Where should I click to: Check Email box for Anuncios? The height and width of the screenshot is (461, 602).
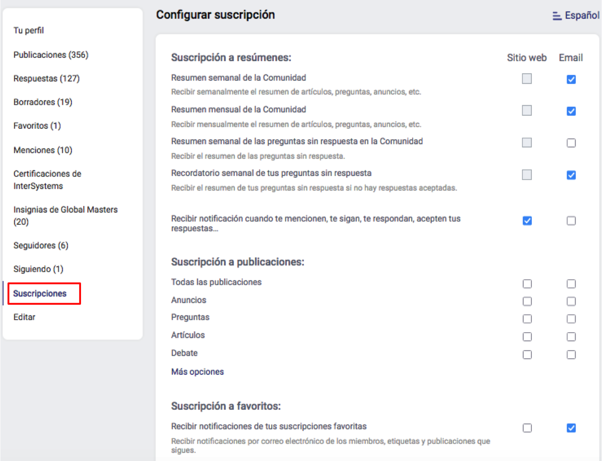[571, 301]
